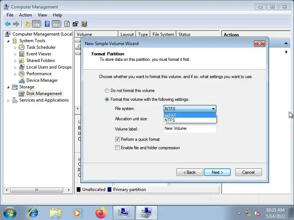Expand the Event Viewer node
294x220 pixels.
15,54
